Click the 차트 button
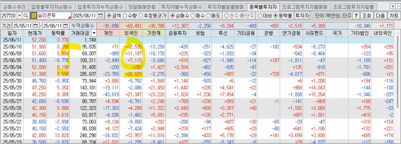 [393, 16]
